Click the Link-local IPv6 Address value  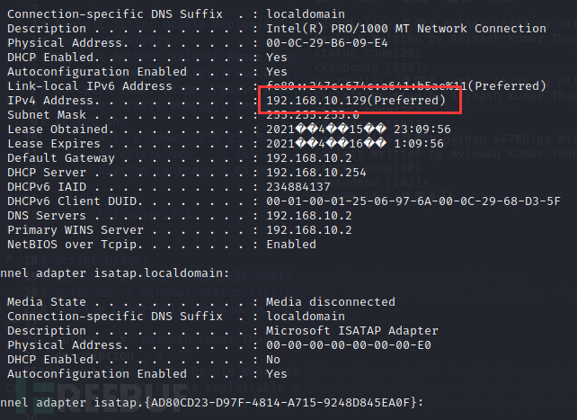[x=406, y=85]
